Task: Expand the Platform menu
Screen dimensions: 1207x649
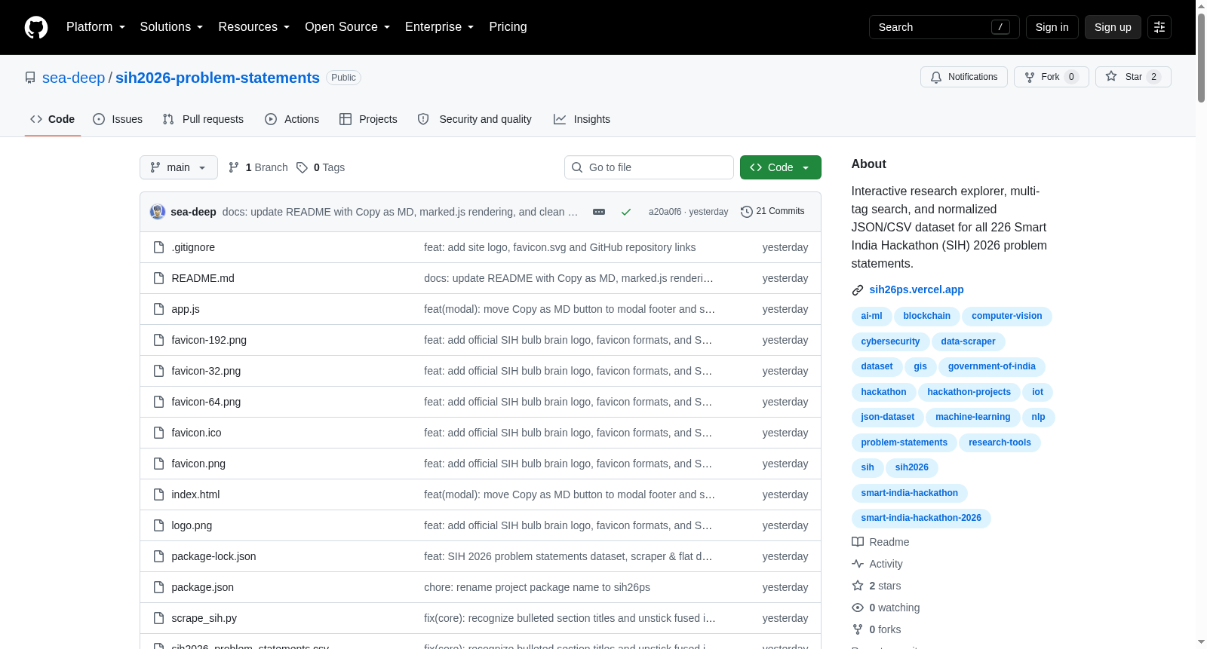Action: (x=96, y=27)
